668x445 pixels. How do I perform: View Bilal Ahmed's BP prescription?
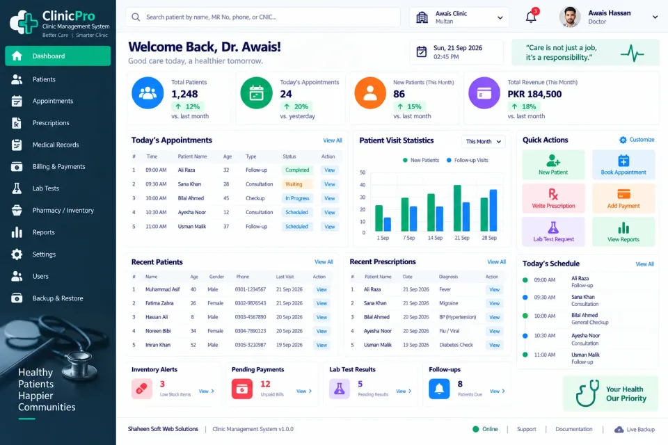tap(494, 317)
